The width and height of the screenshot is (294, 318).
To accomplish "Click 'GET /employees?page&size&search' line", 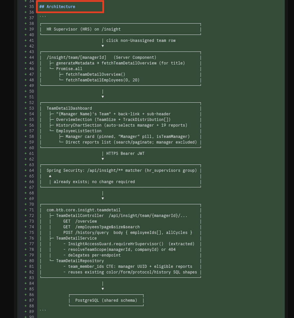I will tap(102, 227).
